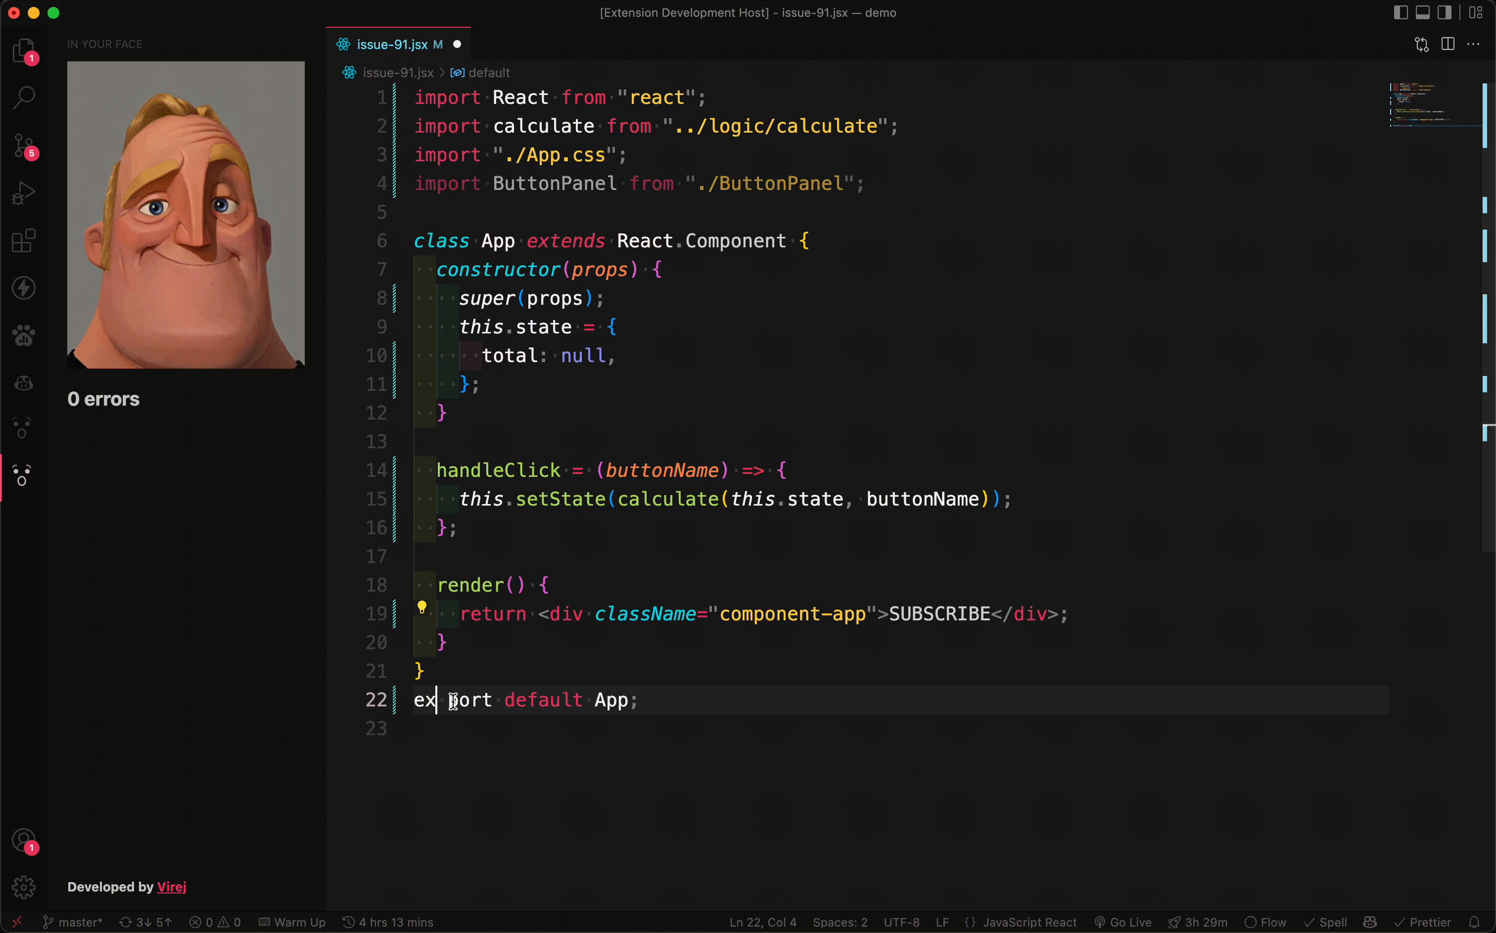The height and width of the screenshot is (933, 1496).
Task: Toggle the bottom panel layout button
Action: point(1423,12)
